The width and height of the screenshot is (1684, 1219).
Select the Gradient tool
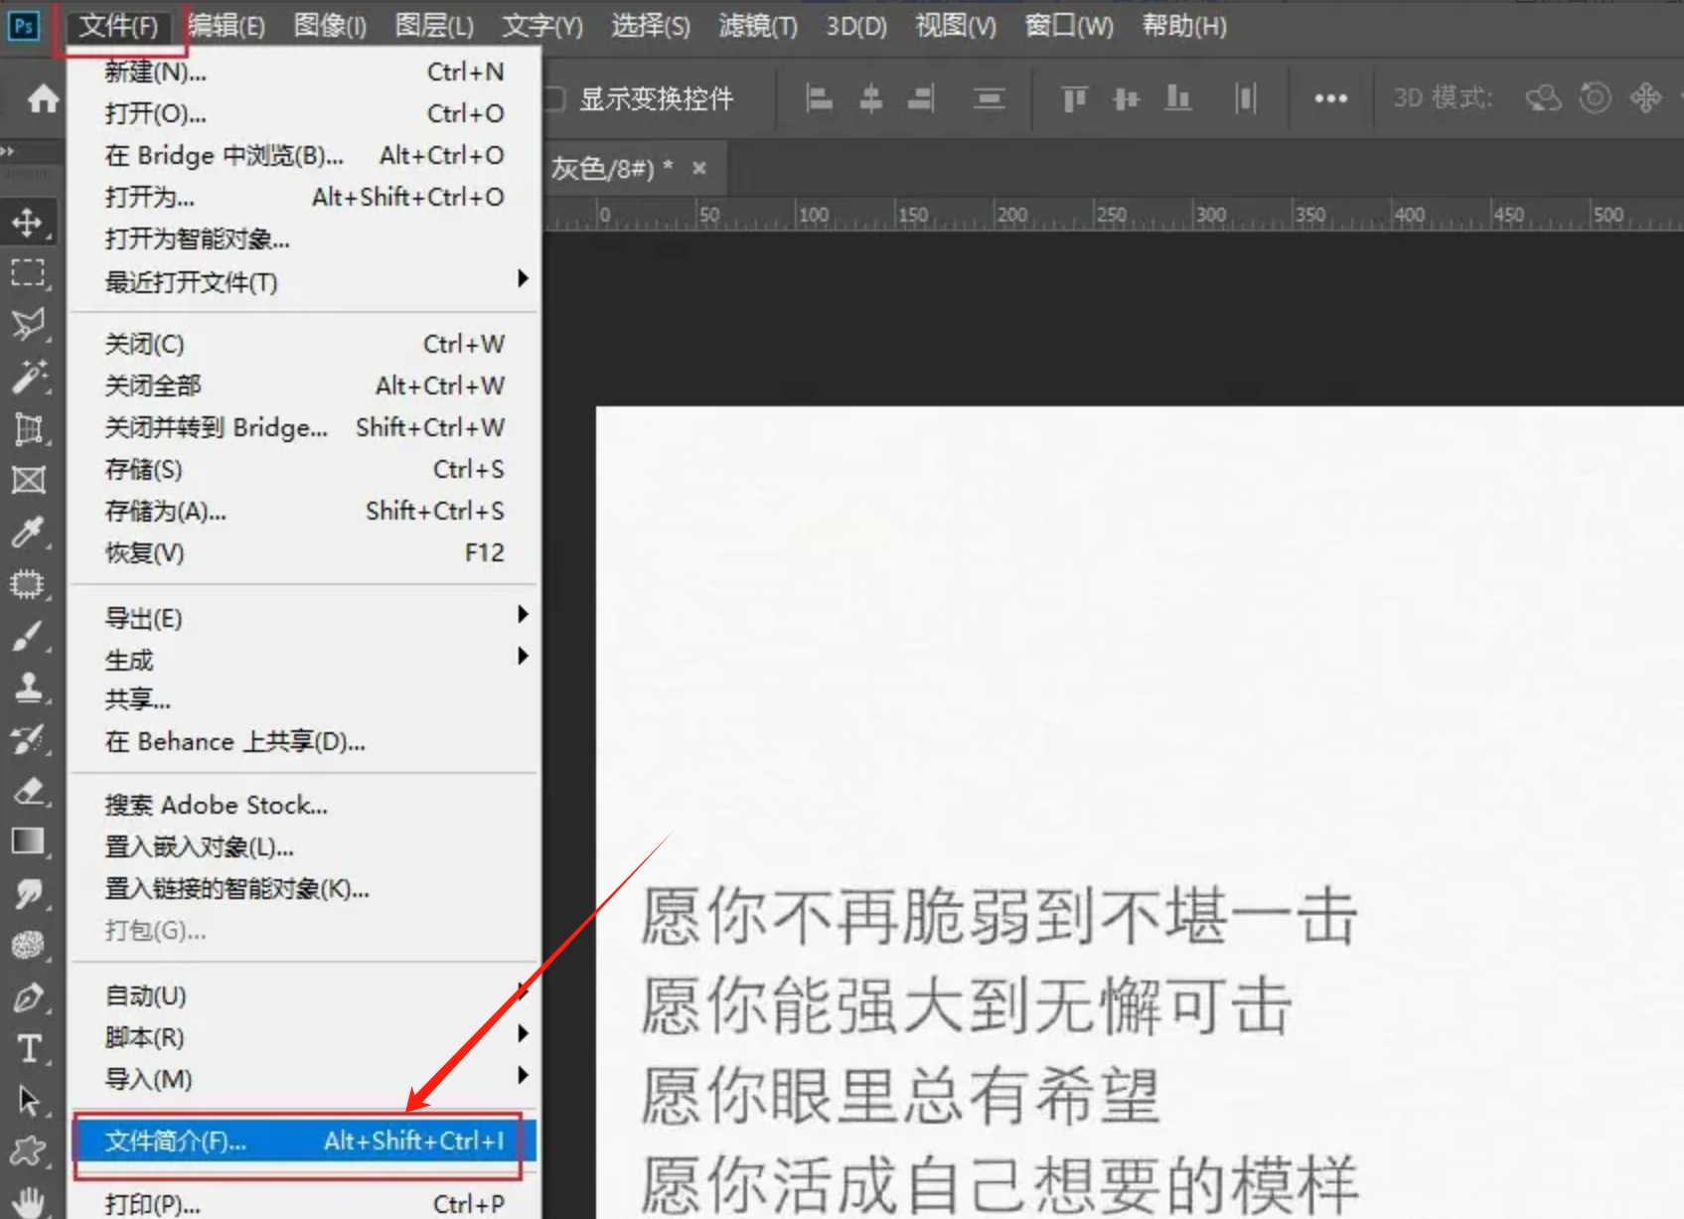click(28, 841)
